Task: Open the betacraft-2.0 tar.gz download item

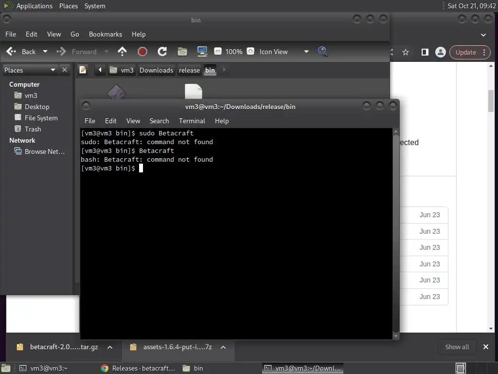Action: coord(57,347)
